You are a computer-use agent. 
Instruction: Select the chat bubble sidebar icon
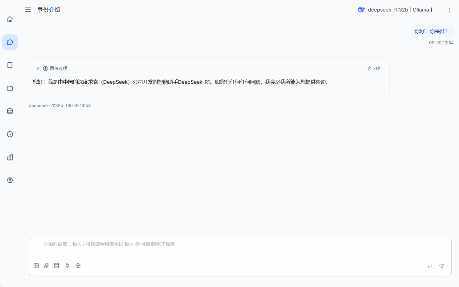(10, 42)
